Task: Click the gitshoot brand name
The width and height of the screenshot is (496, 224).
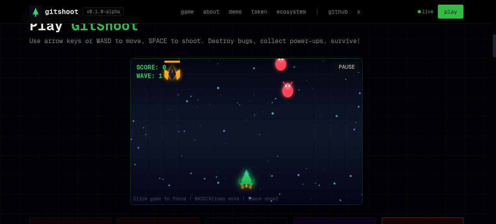Action: [x=62, y=12]
